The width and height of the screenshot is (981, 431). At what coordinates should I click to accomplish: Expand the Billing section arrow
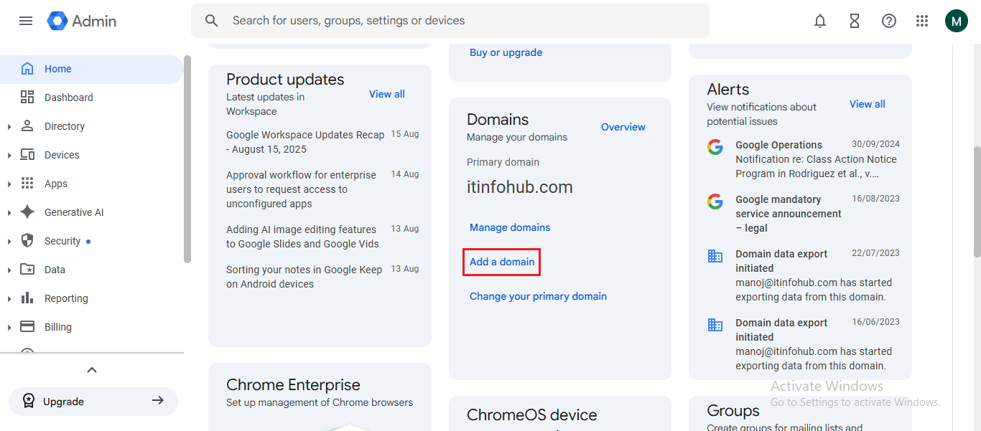[x=9, y=328]
